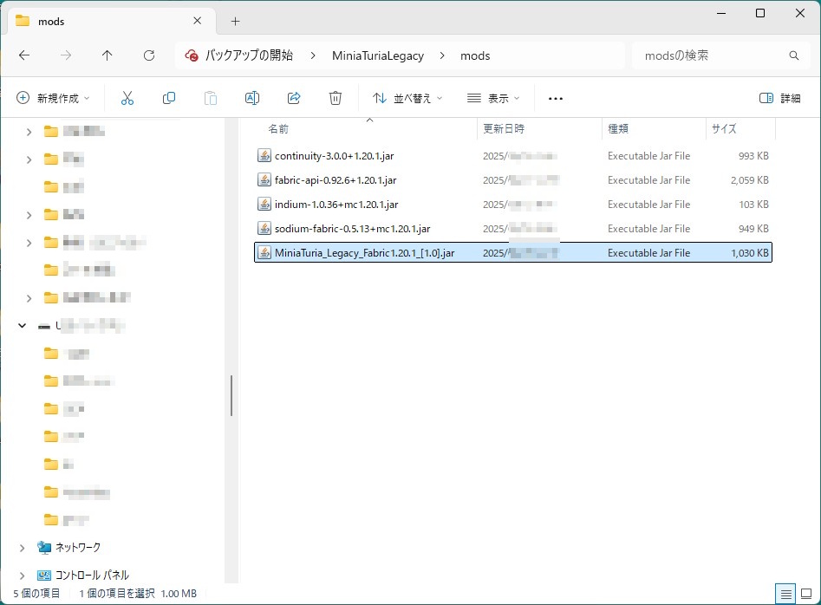
Task: Click the navigation pane scrollbar thumb
Action: [231, 395]
